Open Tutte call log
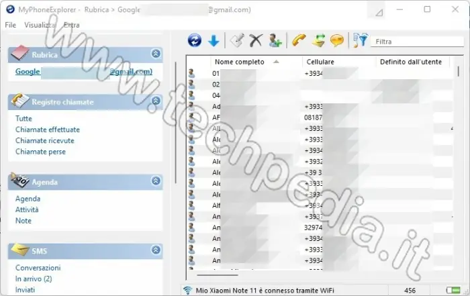Screen dimensions: 470x296 point(23,118)
